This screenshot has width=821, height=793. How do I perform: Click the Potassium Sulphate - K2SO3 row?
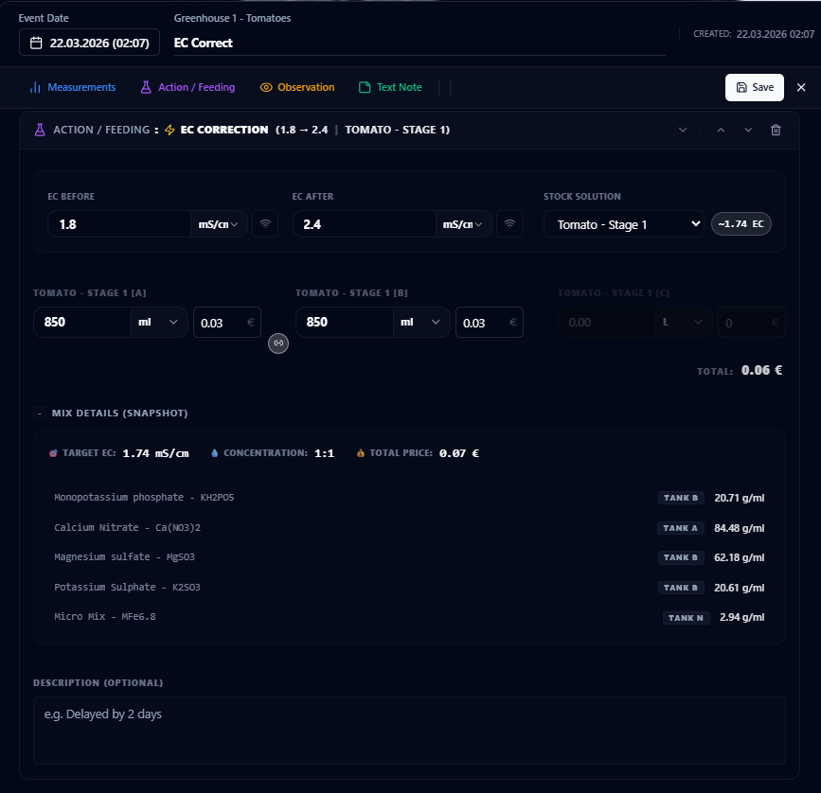pyautogui.click(x=409, y=588)
